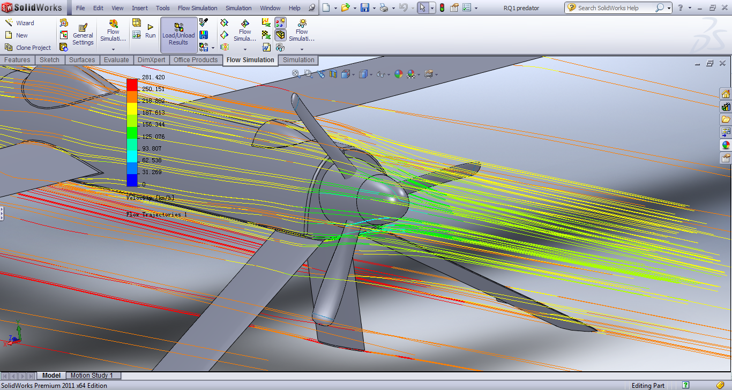Click Zoom to Fit magnifier in viewport

(296, 74)
